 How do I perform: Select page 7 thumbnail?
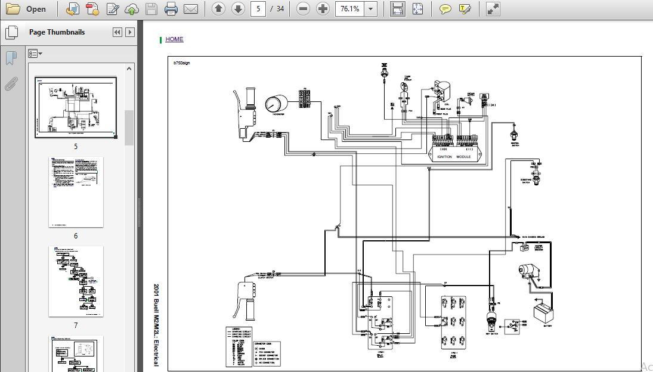coord(76,281)
